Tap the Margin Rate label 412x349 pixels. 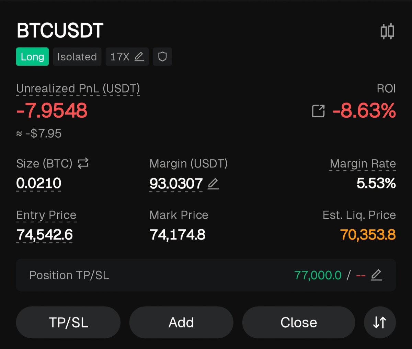[x=363, y=164]
